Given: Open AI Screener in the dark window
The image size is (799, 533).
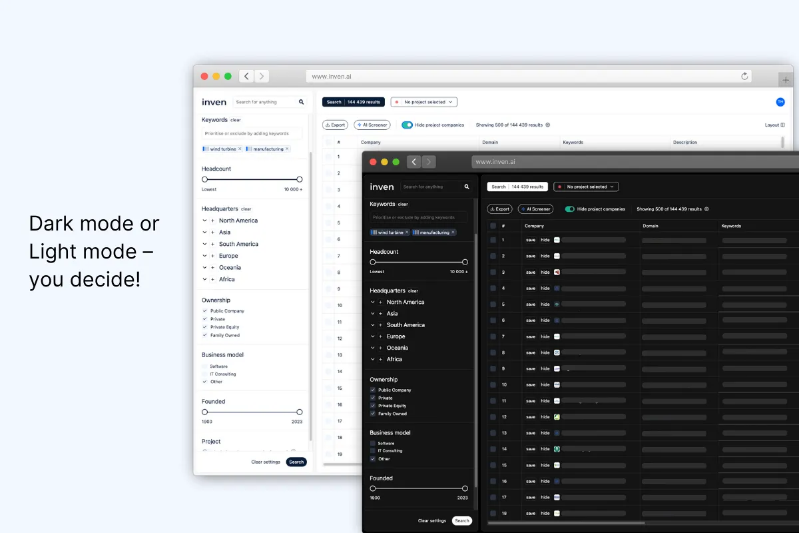Looking at the screenshot, I should tap(536, 209).
